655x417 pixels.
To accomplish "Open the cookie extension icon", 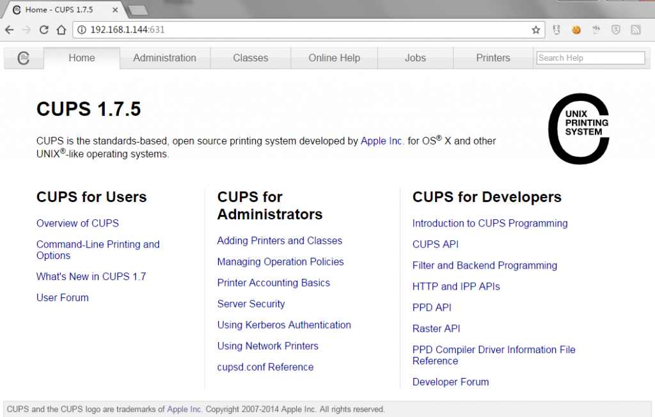I will [576, 29].
